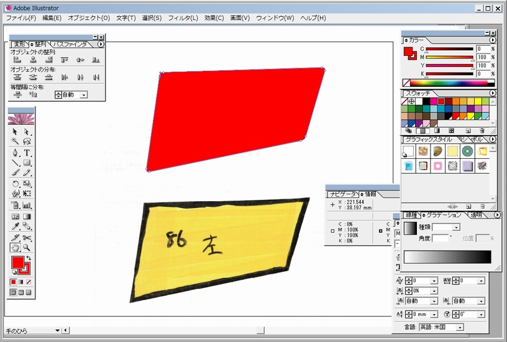Open the 言語 language dropdown
This screenshot has width=507, height=342.
[460, 327]
